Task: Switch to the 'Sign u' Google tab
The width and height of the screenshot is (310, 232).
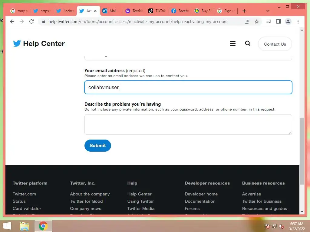Action: point(226,11)
